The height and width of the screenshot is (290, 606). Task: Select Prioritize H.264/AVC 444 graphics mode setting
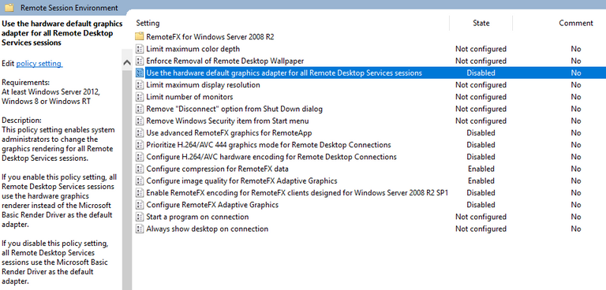tap(268, 145)
